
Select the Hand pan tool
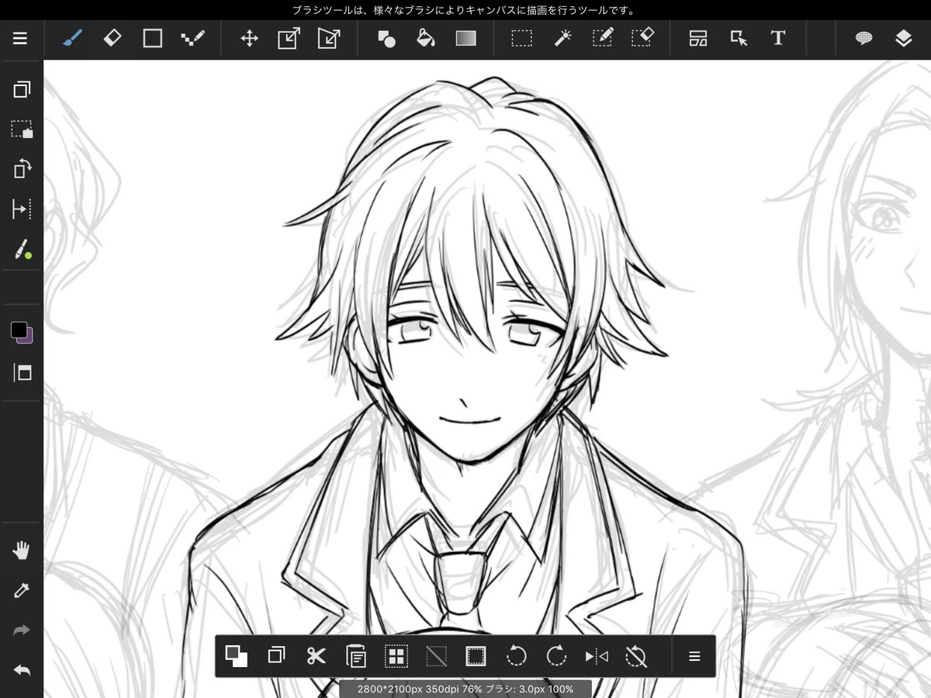click(22, 551)
